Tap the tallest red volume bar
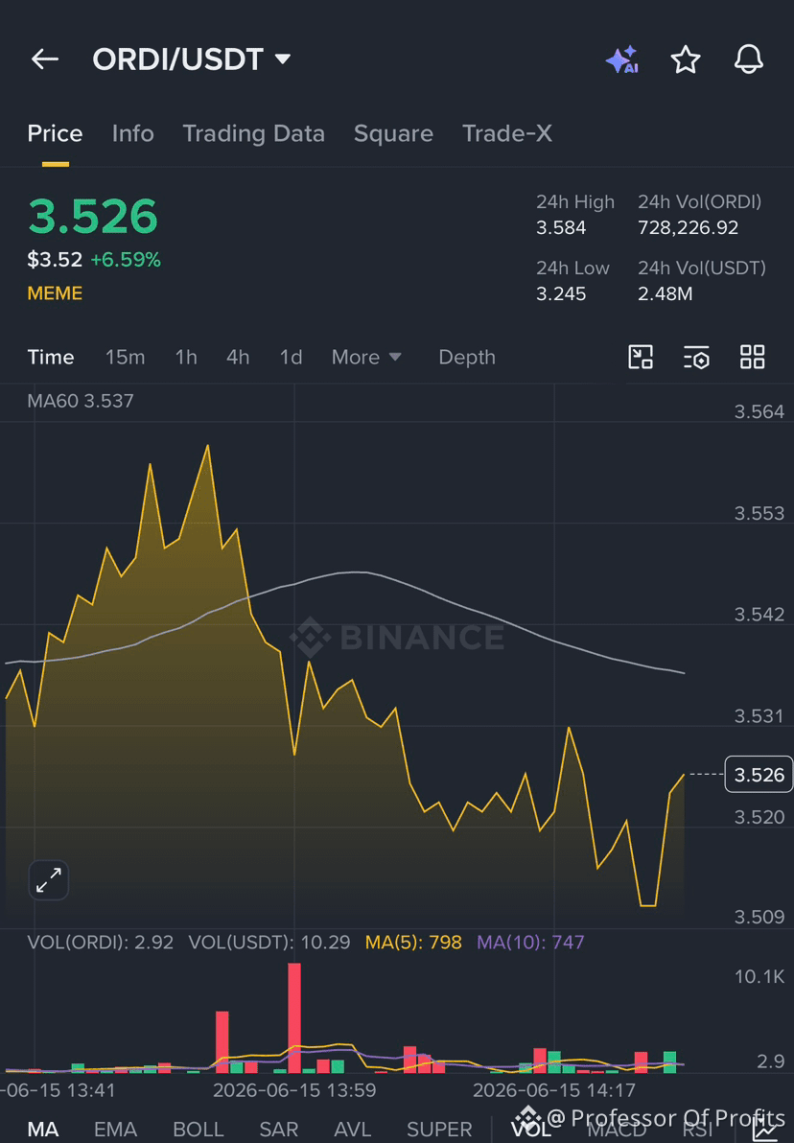This screenshot has width=794, height=1143. pos(294,1017)
